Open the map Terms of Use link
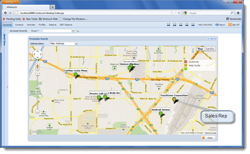This screenshot has height=154, width=250. pos(210,133)
